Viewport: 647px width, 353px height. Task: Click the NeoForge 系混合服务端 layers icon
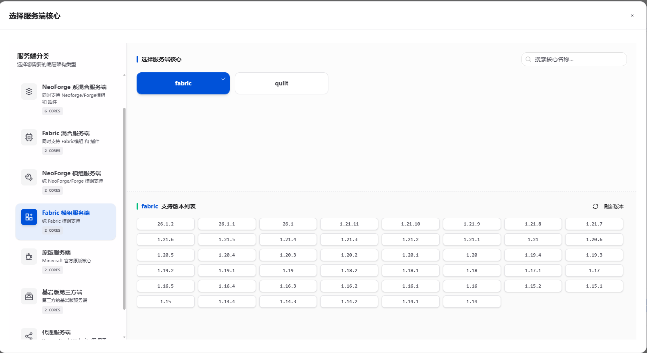coord(29,92)
